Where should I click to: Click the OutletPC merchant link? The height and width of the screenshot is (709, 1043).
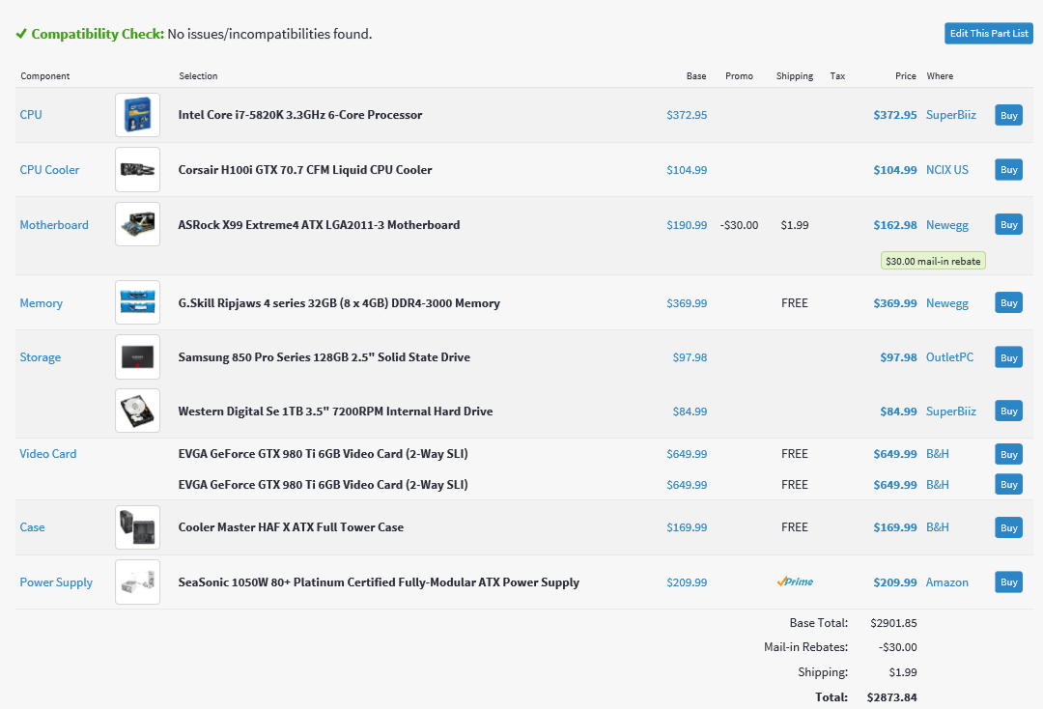[949, 357]
